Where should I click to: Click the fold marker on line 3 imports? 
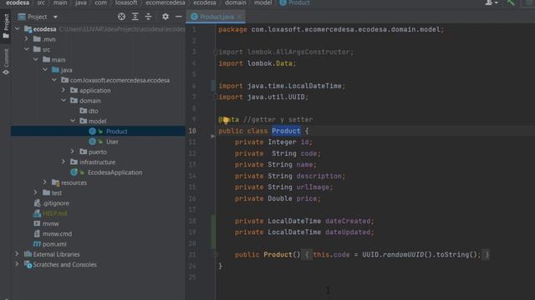click(216, 52)
